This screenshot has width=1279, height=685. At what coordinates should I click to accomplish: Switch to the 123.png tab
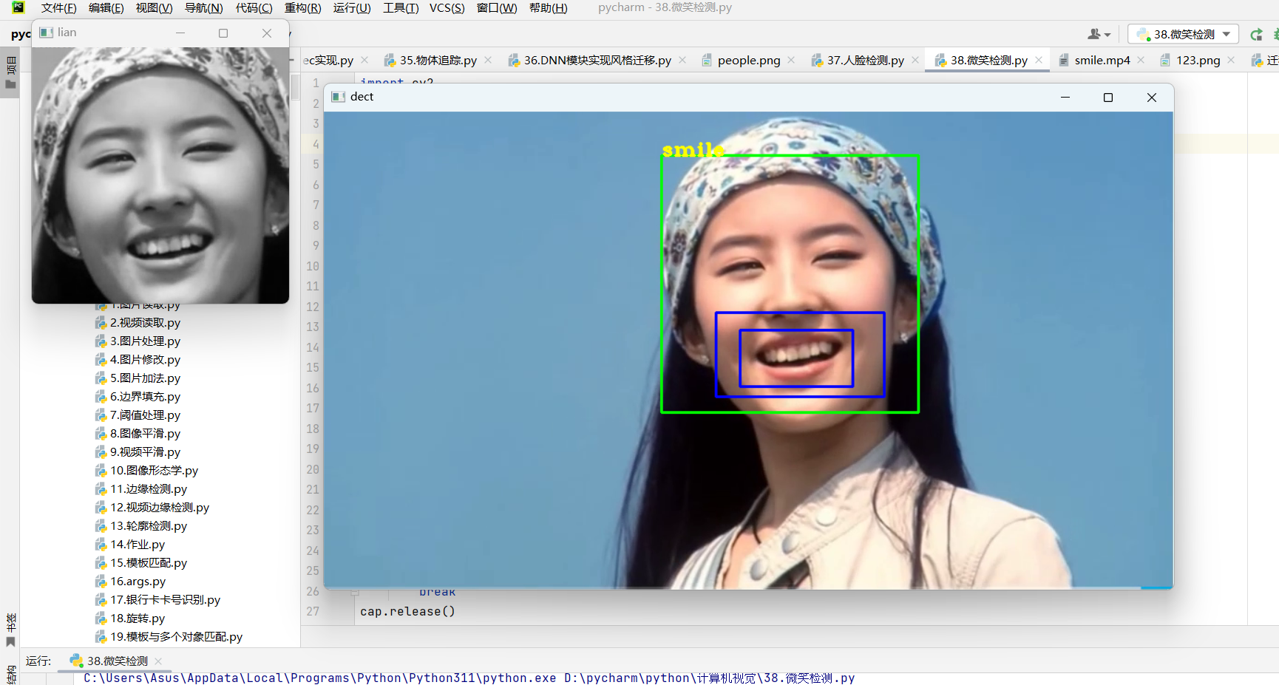click(x=1190, y=60)
